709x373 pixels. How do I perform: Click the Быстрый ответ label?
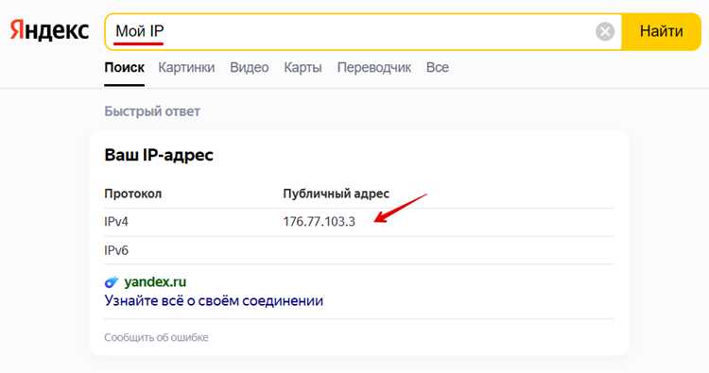pos(152,111)
